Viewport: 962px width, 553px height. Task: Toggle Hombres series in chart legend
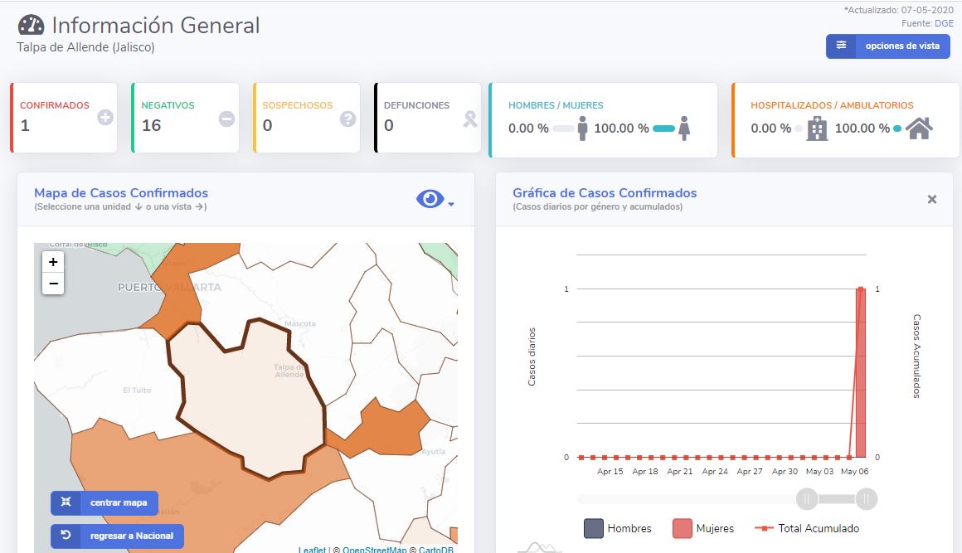618,528
